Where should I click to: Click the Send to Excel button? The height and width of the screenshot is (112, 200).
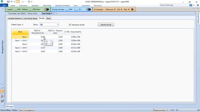click(106, 25)
